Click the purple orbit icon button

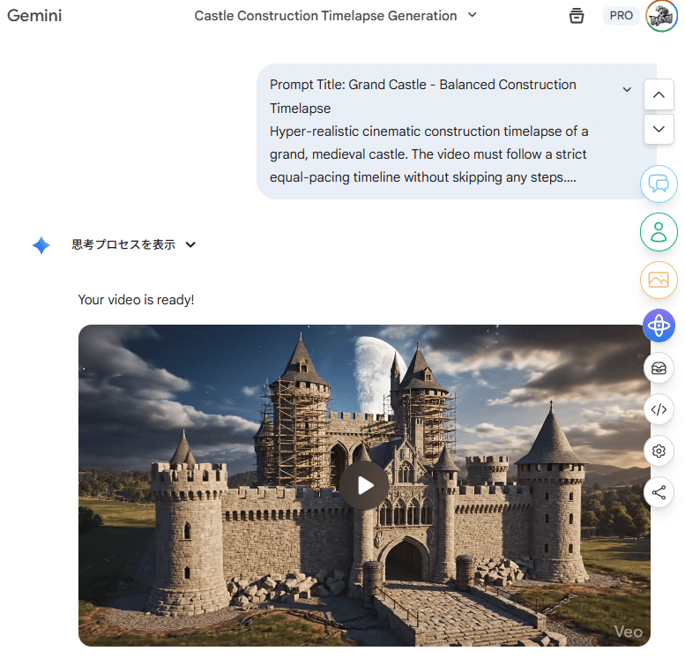[659, 326]
